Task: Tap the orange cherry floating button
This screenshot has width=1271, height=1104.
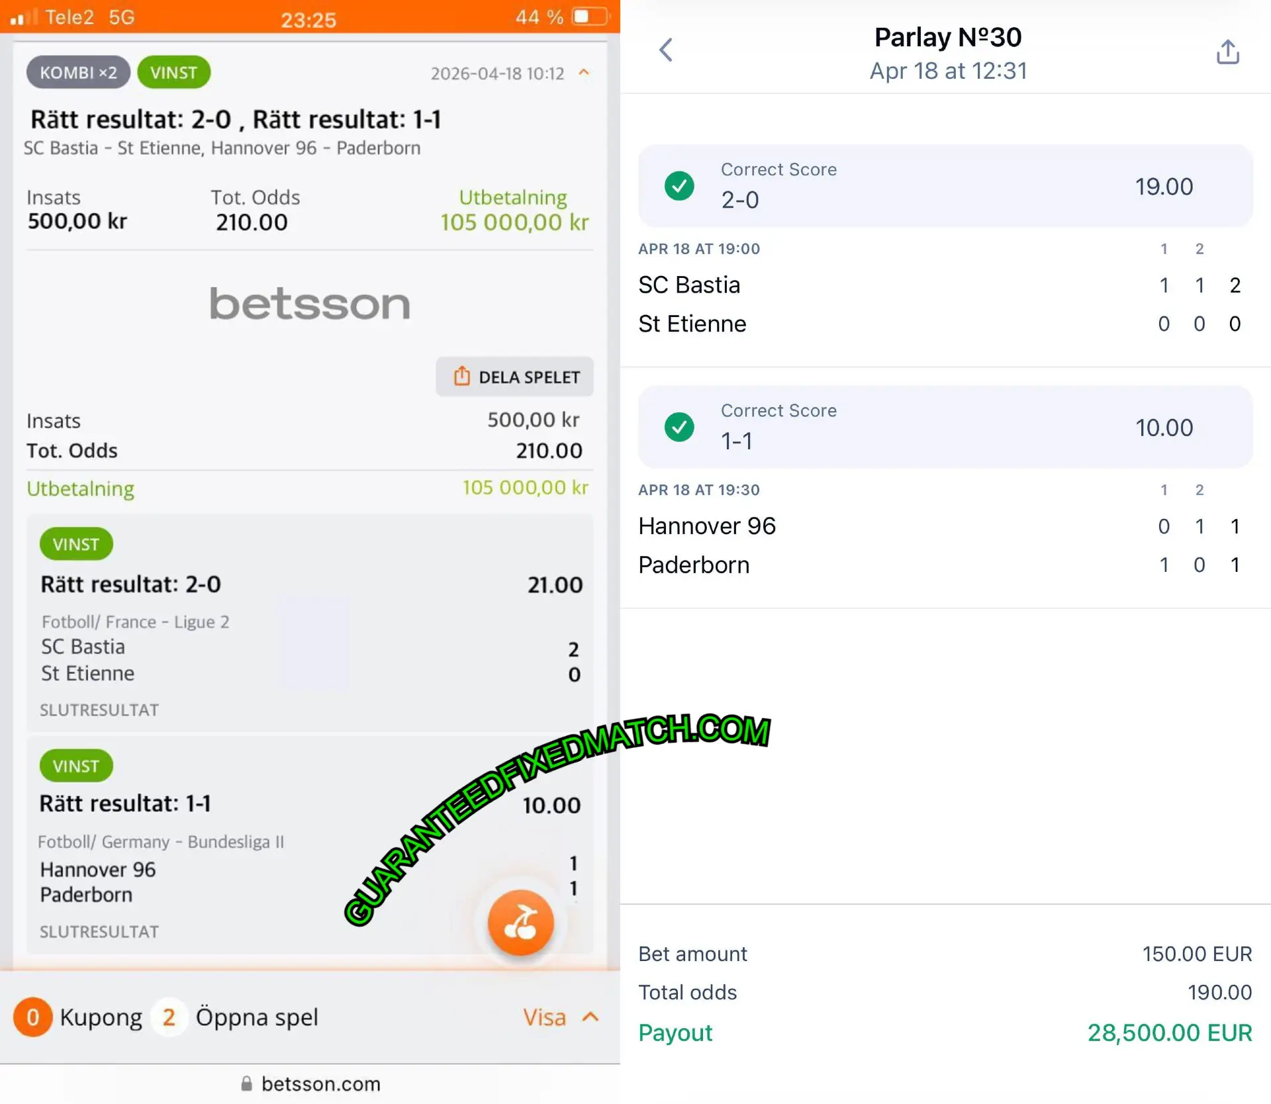Action: point(520,922)
